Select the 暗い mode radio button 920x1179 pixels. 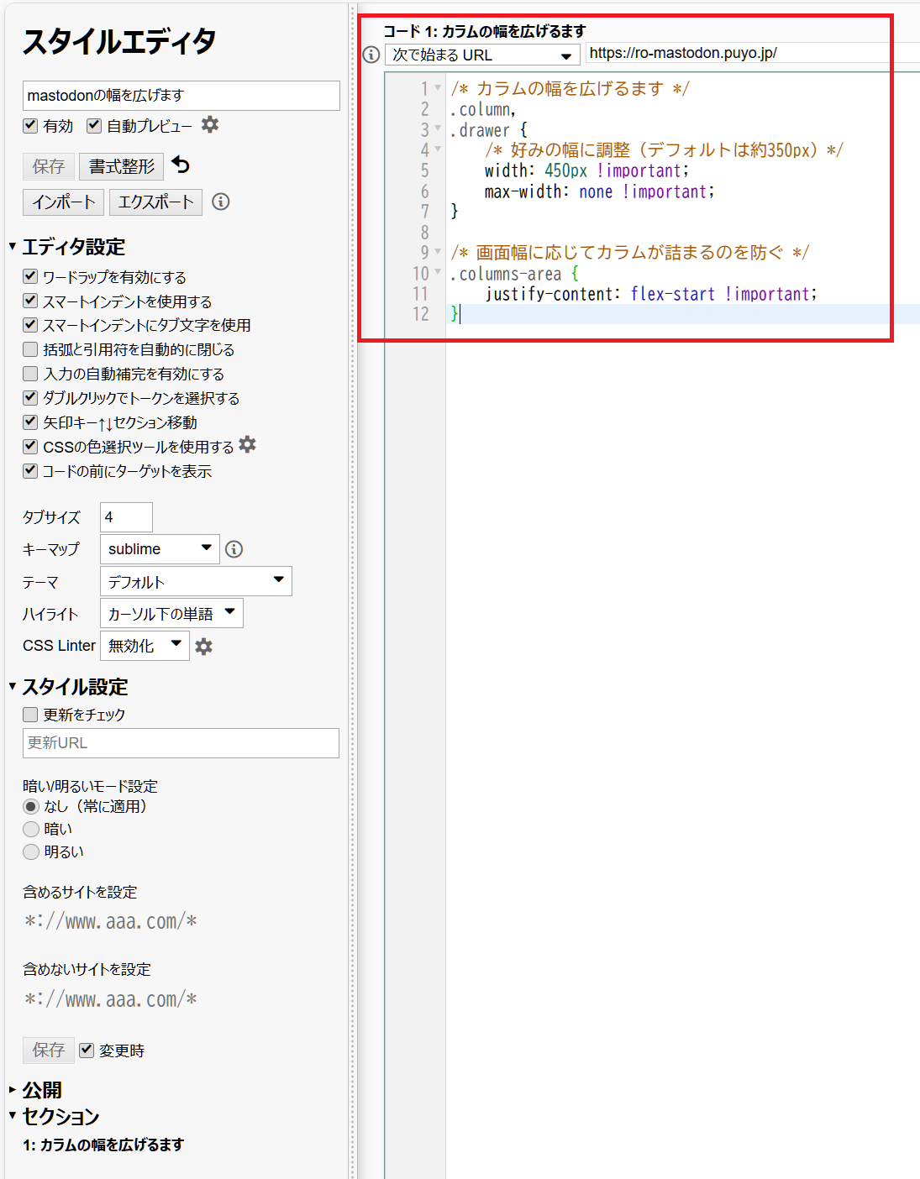pyautogui.click(x=31, y=829)
